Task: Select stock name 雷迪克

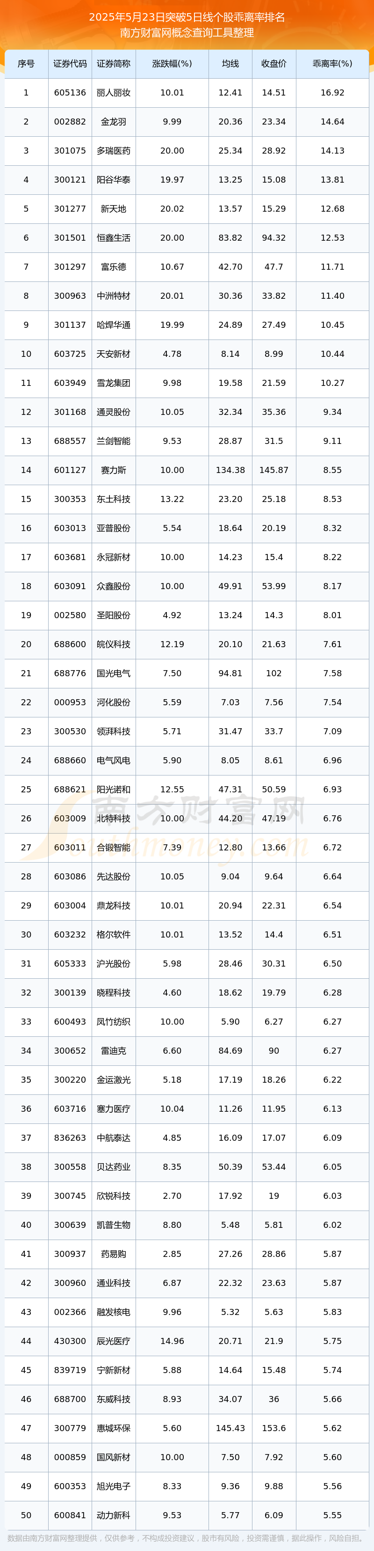Action: click(x=114, y=1051)
